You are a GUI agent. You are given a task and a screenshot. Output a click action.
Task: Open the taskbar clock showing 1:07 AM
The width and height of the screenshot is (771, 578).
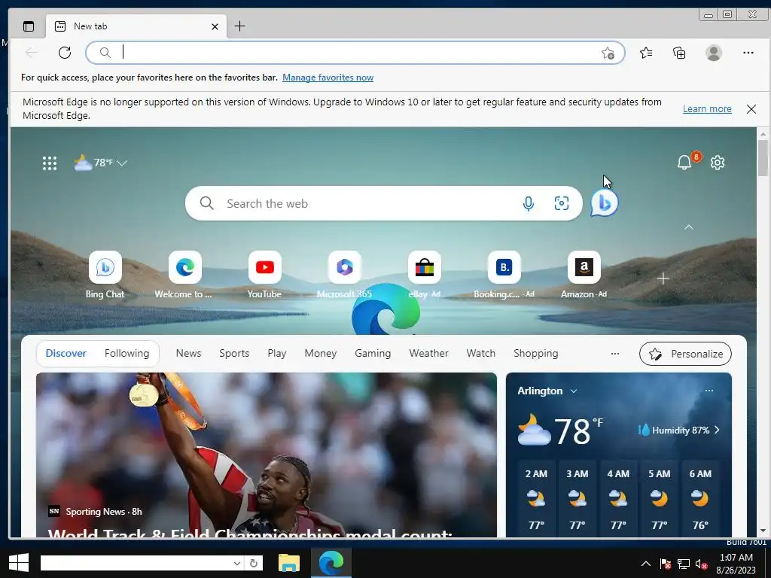(736, 564)
